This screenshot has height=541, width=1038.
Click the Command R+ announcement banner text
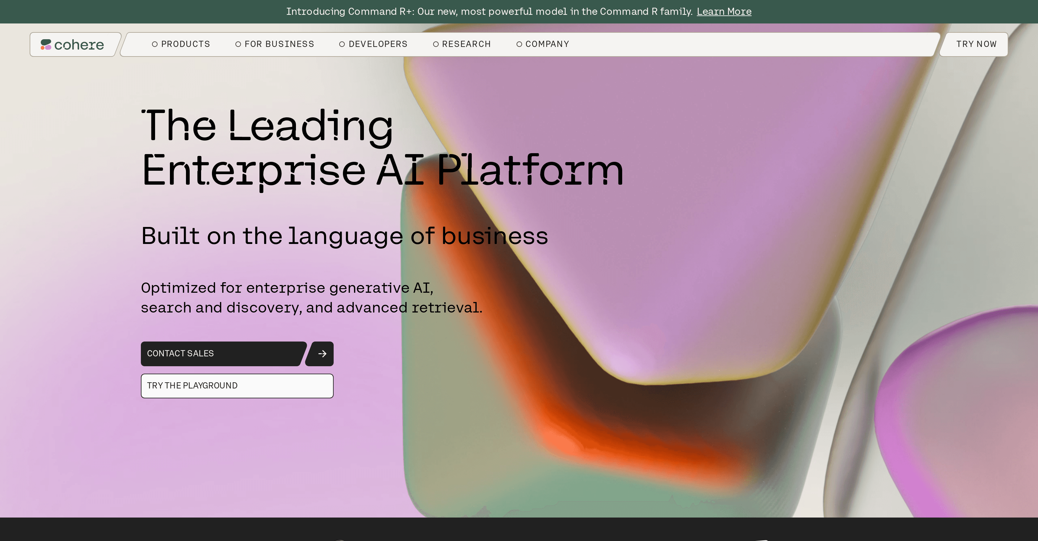click(489, 12)
